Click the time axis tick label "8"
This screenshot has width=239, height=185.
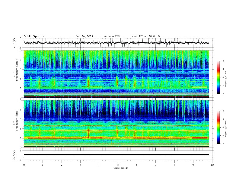coord(174,165)
